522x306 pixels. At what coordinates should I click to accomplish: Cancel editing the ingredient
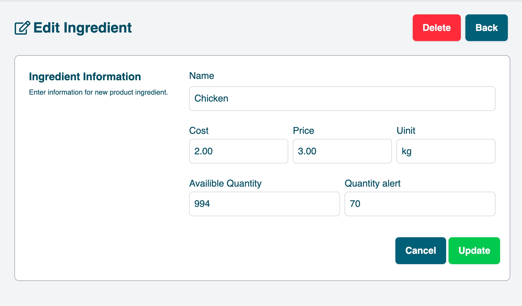pos(420,251)
